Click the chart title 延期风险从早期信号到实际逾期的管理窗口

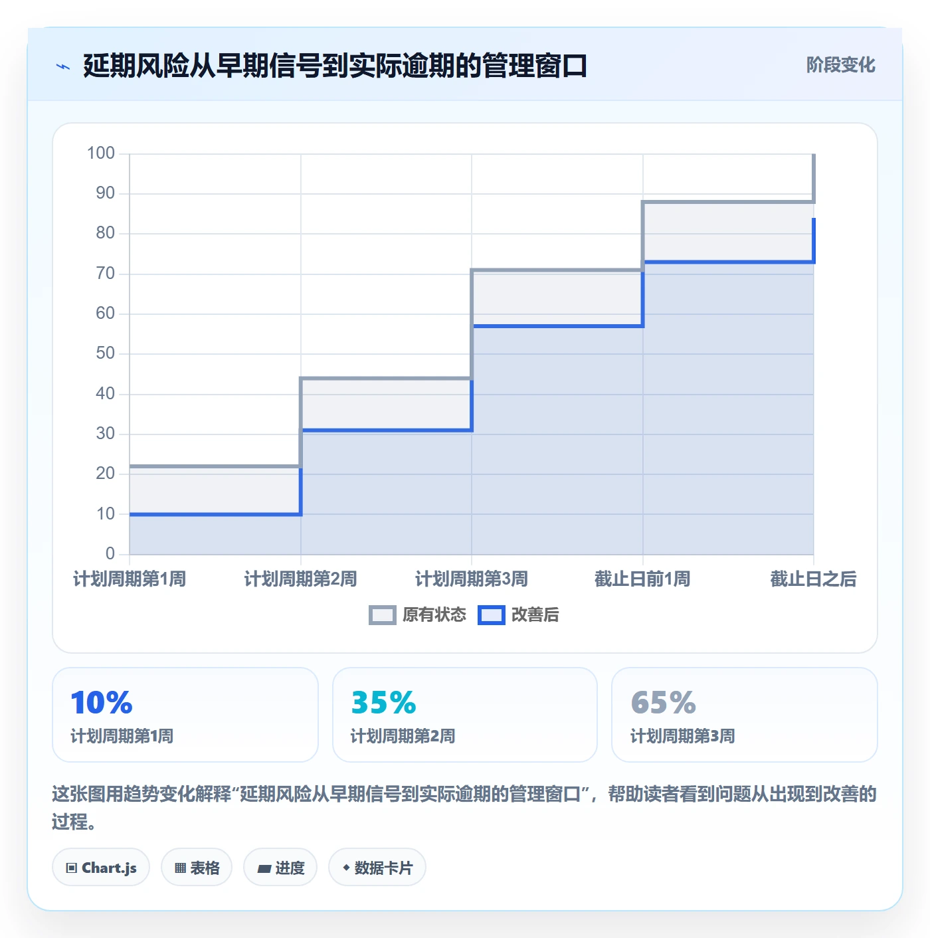point(335,66)
